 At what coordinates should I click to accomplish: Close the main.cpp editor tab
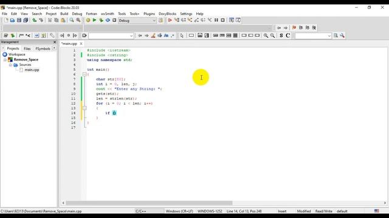pos(81,44)
